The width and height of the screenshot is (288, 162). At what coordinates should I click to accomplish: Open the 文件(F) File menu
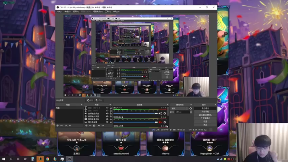pos(59,12)
